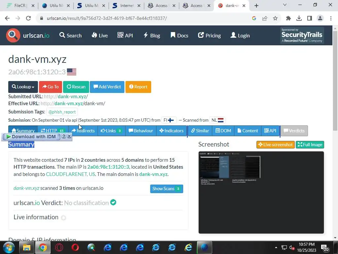
Task: Open the Search page in navbar
Action: point(71,35)
